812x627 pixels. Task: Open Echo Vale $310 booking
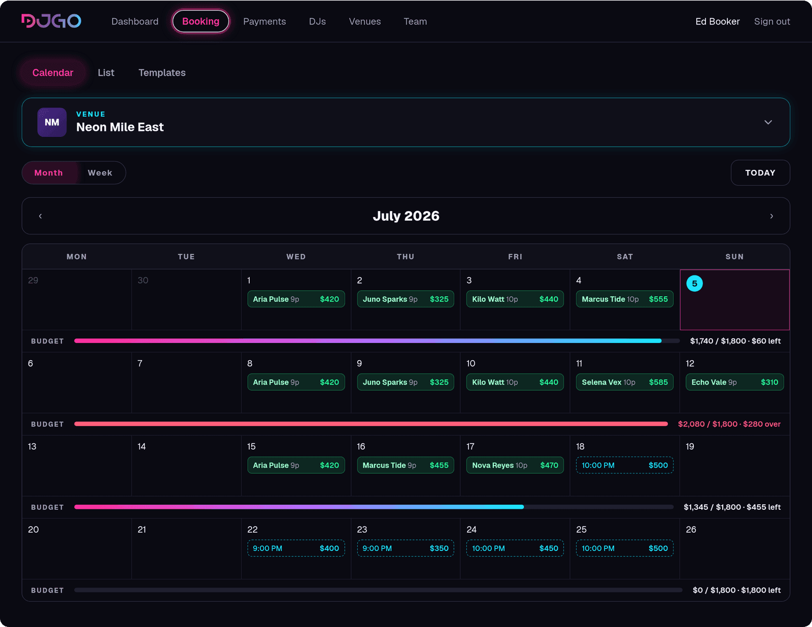tap(735, 382)
